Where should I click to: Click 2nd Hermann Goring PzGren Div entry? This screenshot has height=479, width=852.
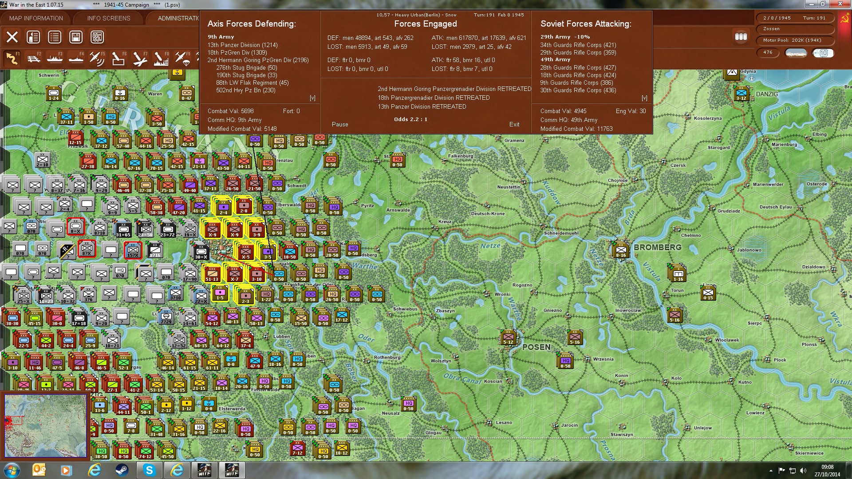(x=258, y=60)
